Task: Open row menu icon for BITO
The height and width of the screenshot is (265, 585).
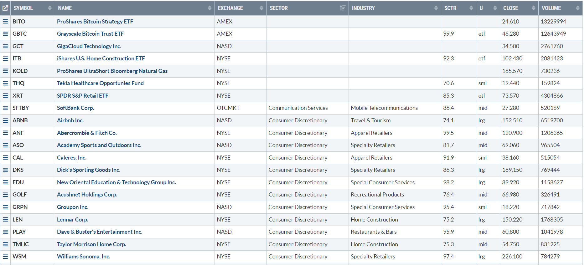Action: (x=5, y=22)
